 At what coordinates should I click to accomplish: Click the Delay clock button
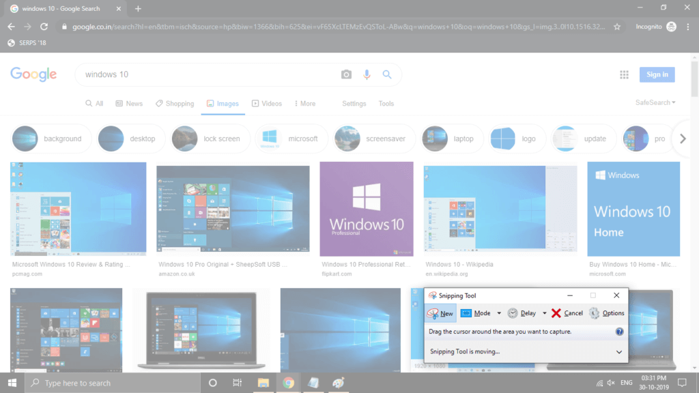click(522, 313)
